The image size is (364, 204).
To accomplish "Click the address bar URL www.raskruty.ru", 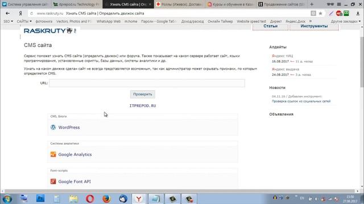I will 50,14.
